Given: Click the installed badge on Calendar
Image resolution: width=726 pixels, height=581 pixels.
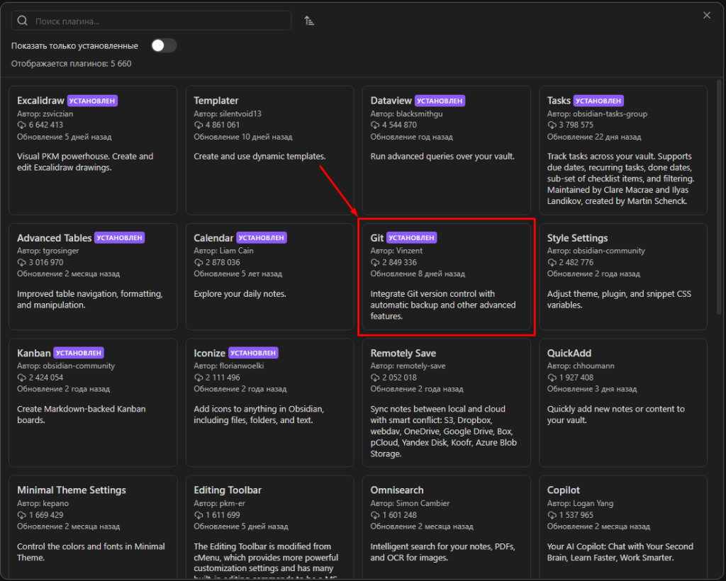Looking at the screenshot, I should (x=262, y=238).
